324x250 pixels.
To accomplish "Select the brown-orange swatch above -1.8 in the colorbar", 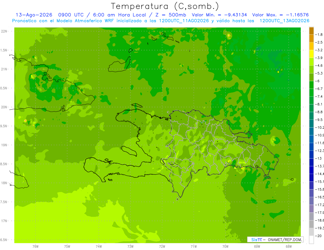I will (311, 31).
